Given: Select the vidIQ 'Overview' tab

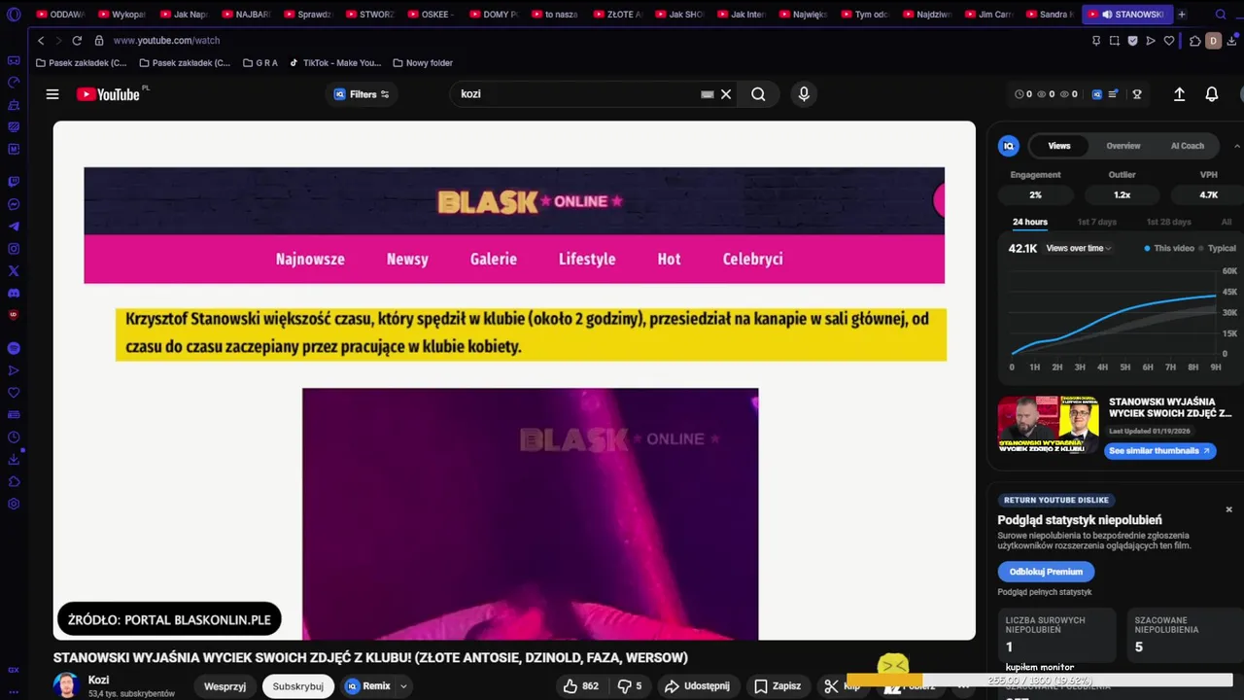Looking at the screenshot, I should [1123, 146].
